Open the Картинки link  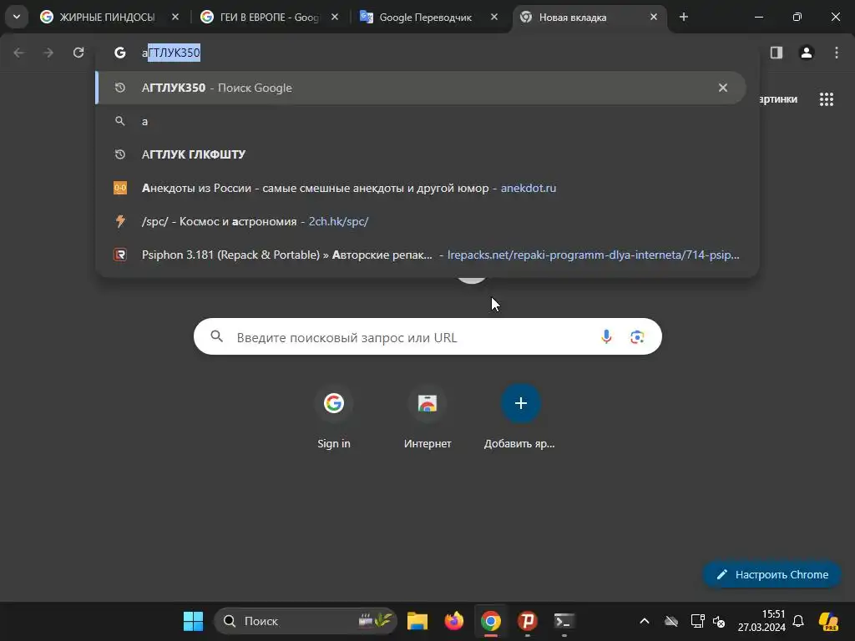pyautogui.click(x=778, y=99)
